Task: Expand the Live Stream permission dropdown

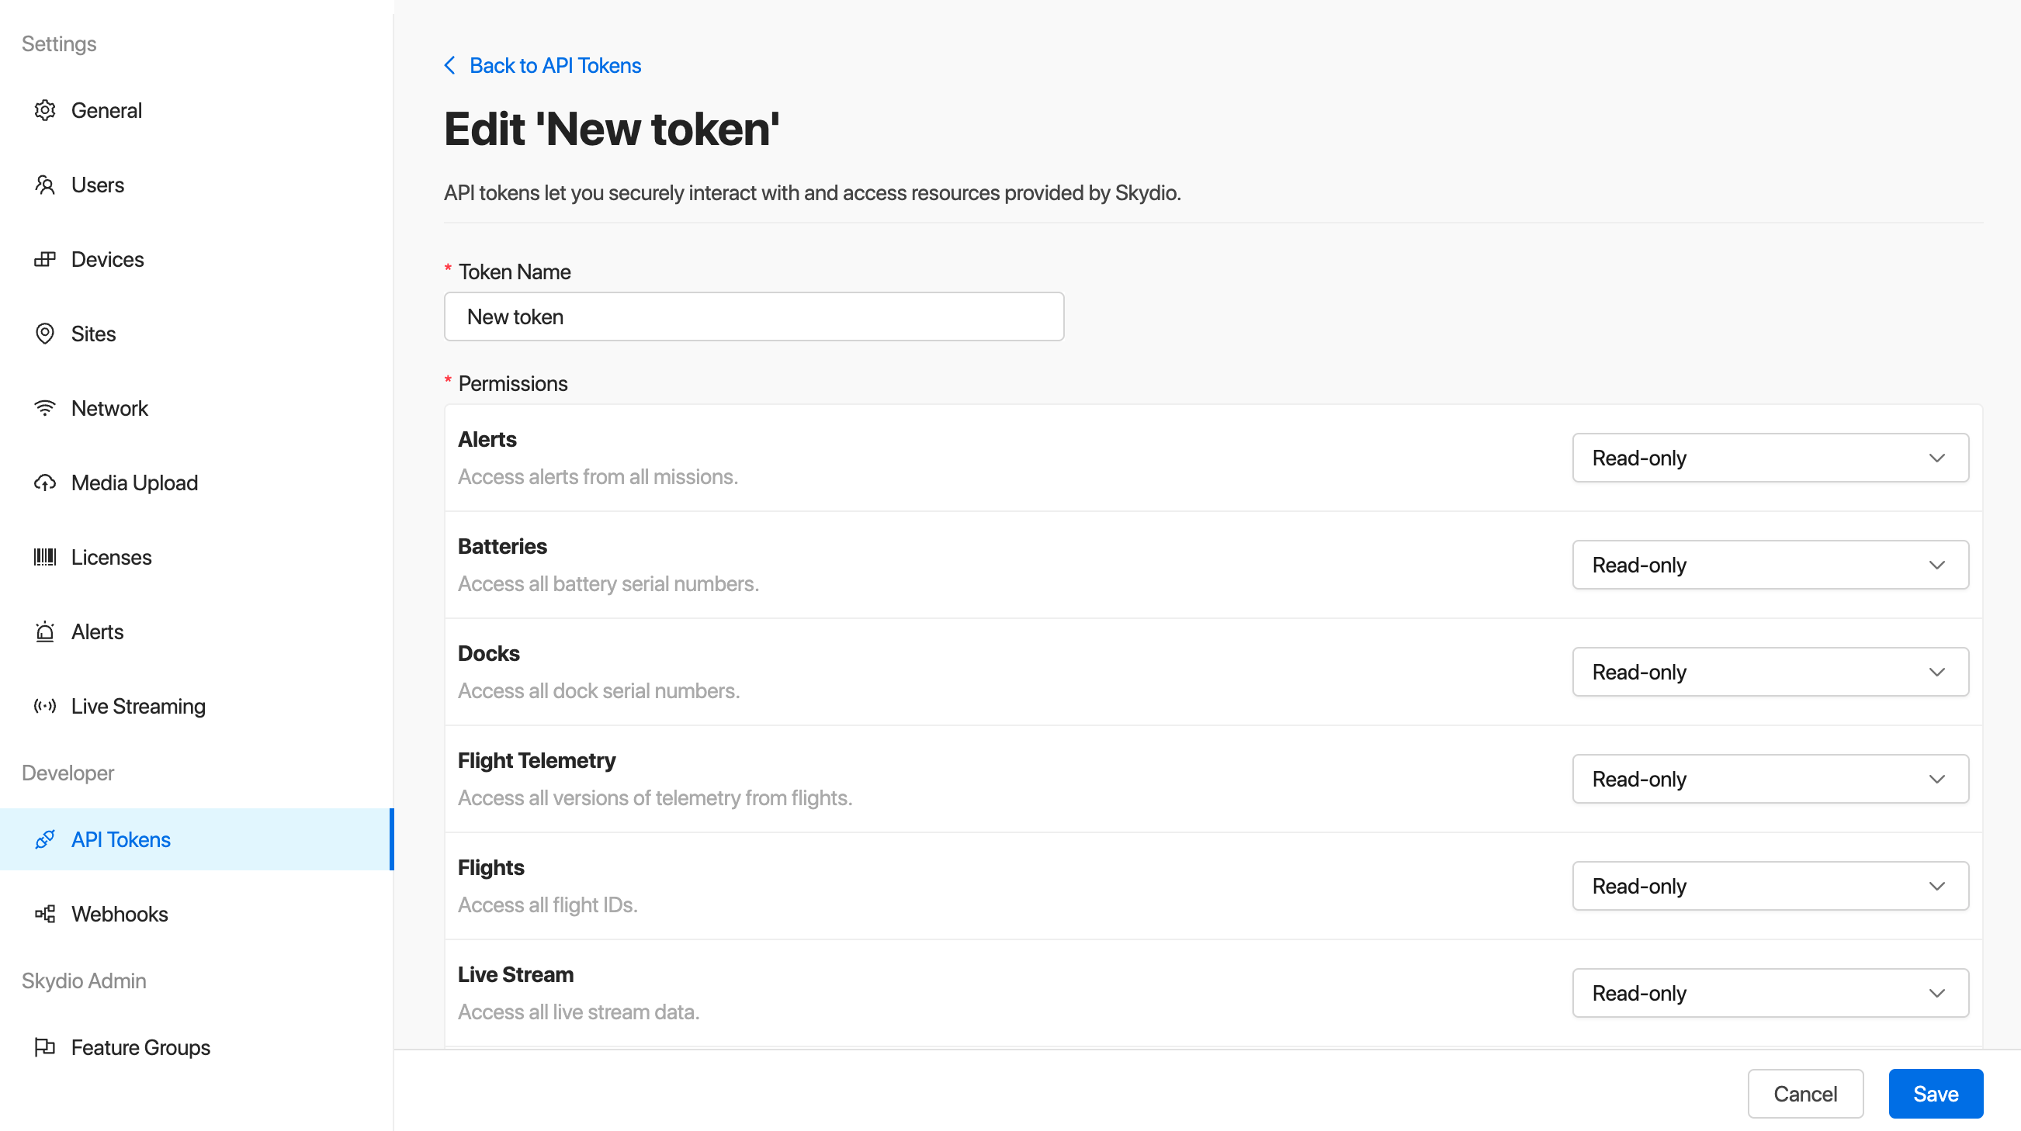Action: pyautogui.click(x=1770, y=994)
